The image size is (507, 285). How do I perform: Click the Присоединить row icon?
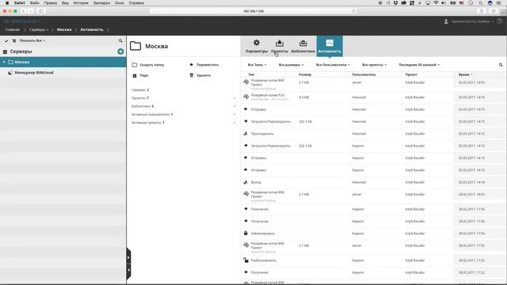point(246,134)
